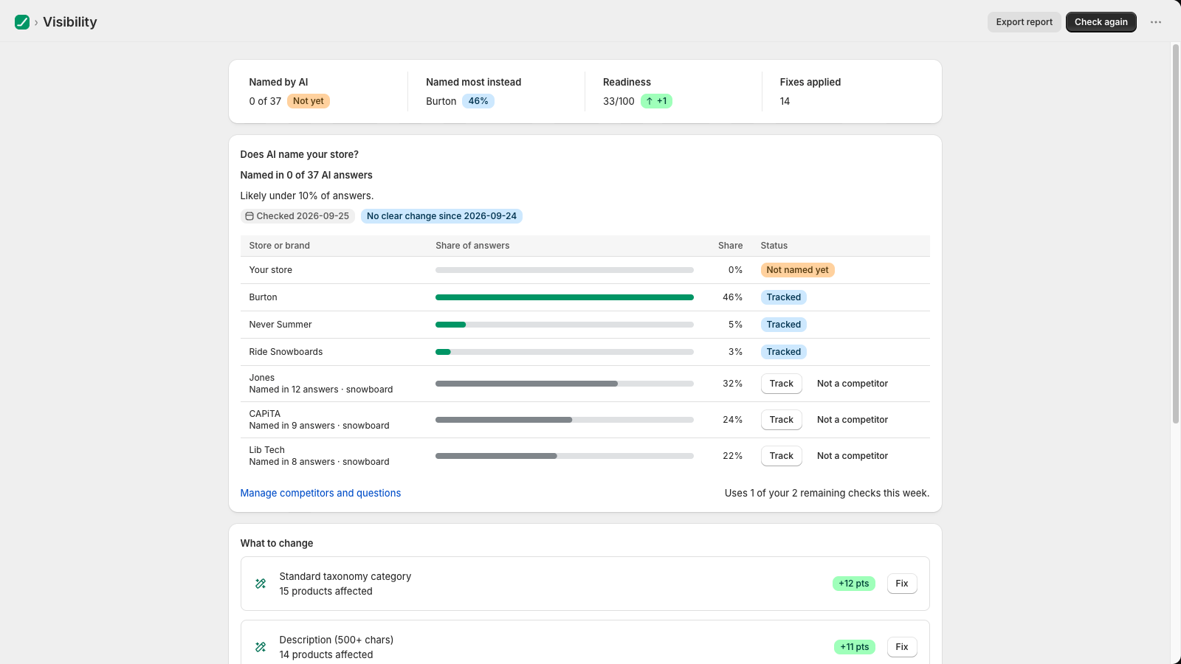This screenshot has width=1181, height=664.
Task: Click the Your store row label
Action: pos(270,270)
